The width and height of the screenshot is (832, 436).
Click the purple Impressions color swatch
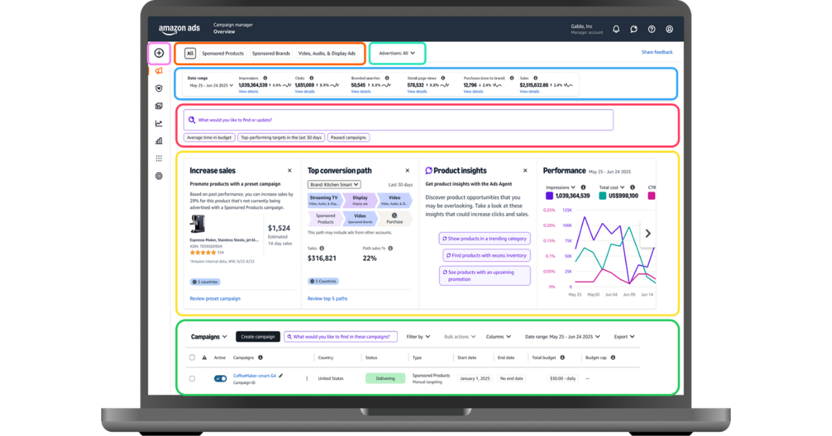coord(549,196)
